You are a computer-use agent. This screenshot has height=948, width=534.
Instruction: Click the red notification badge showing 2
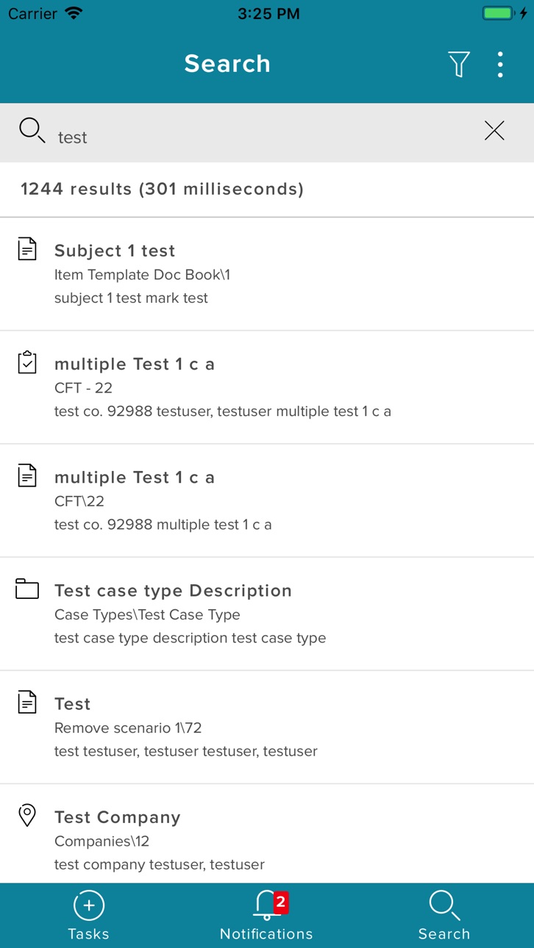(280, 902)
